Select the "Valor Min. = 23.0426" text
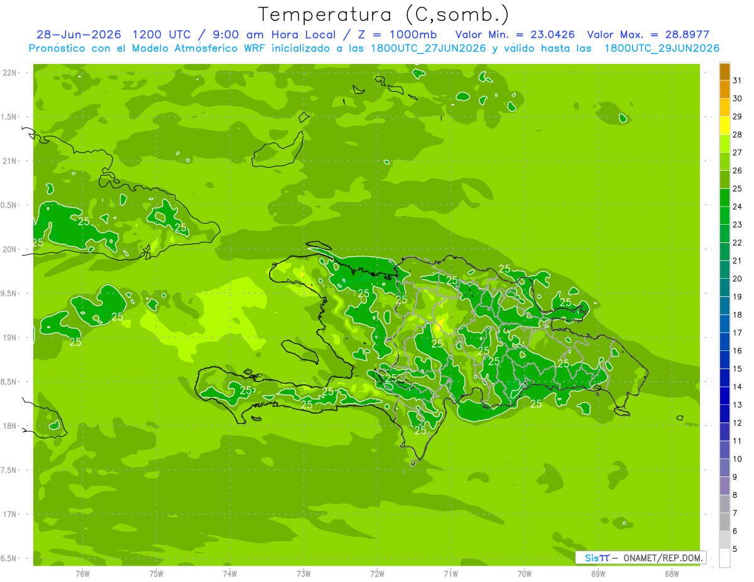Screen dimensions: 754x582 [515, 35]
